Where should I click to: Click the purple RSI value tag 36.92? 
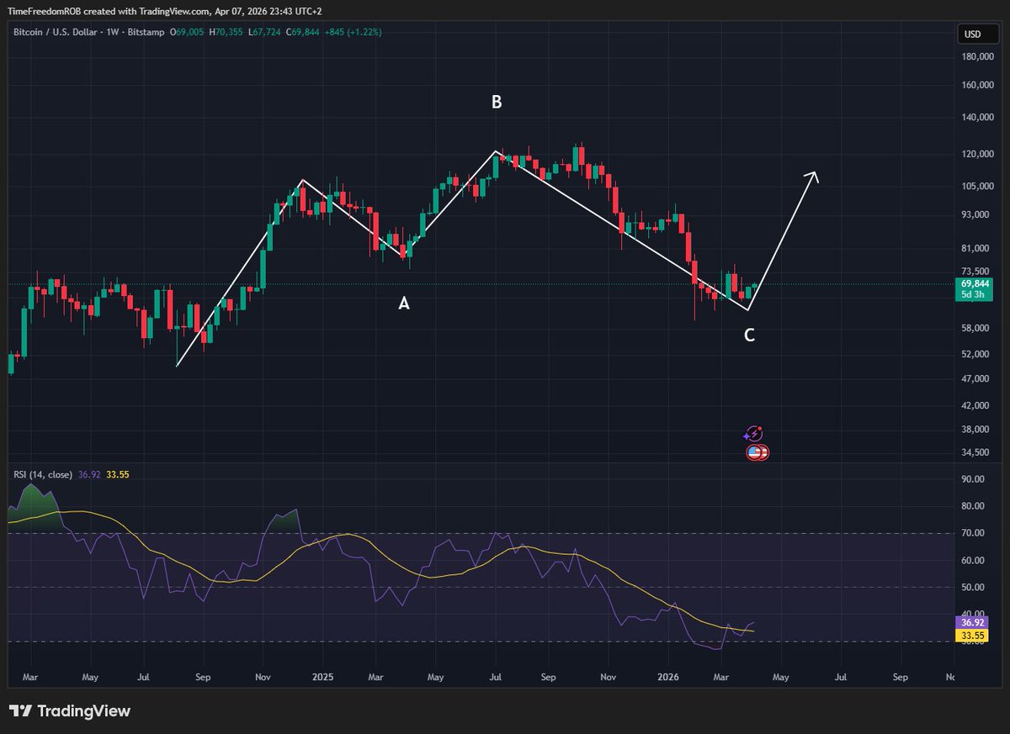coord(971,622)
